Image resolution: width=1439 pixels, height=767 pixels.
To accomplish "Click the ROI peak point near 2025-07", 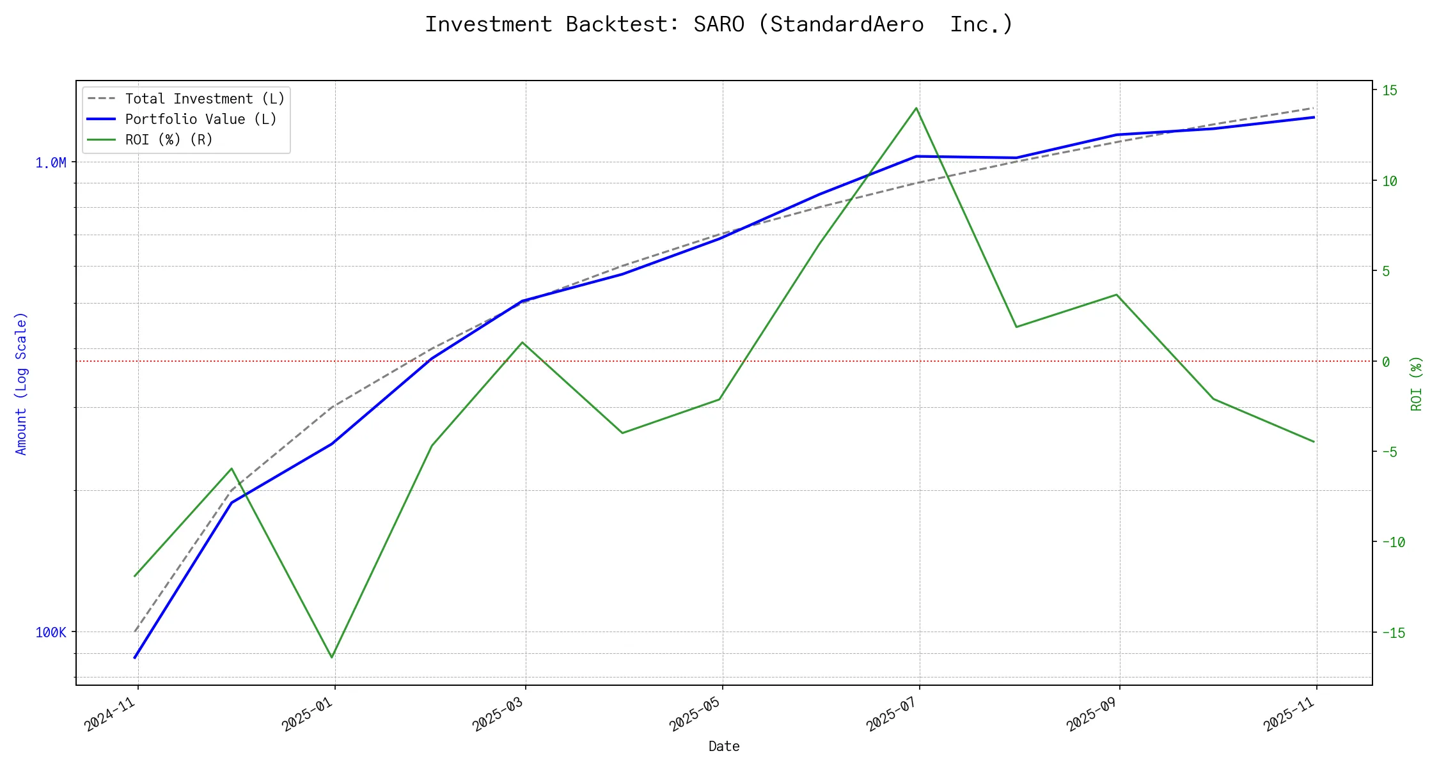I will tap(916, 108).
